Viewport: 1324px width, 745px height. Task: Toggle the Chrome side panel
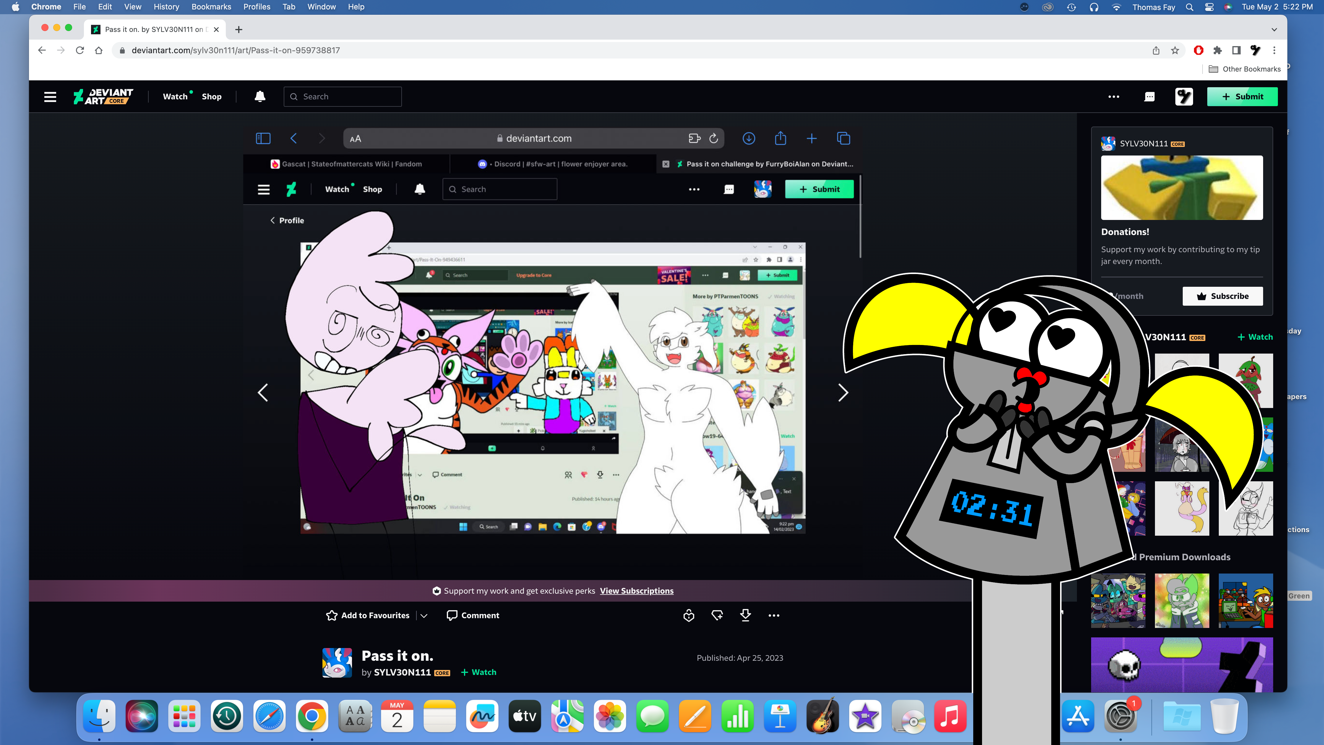click(x=1236, y=50)
